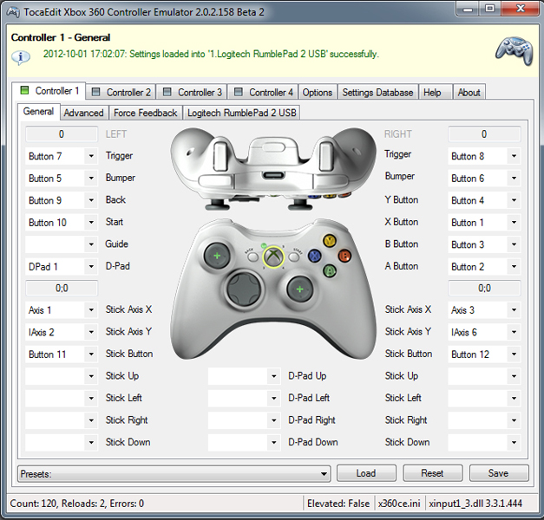Open the About tab
Screen dimensions: 544x520
point(469,92)
